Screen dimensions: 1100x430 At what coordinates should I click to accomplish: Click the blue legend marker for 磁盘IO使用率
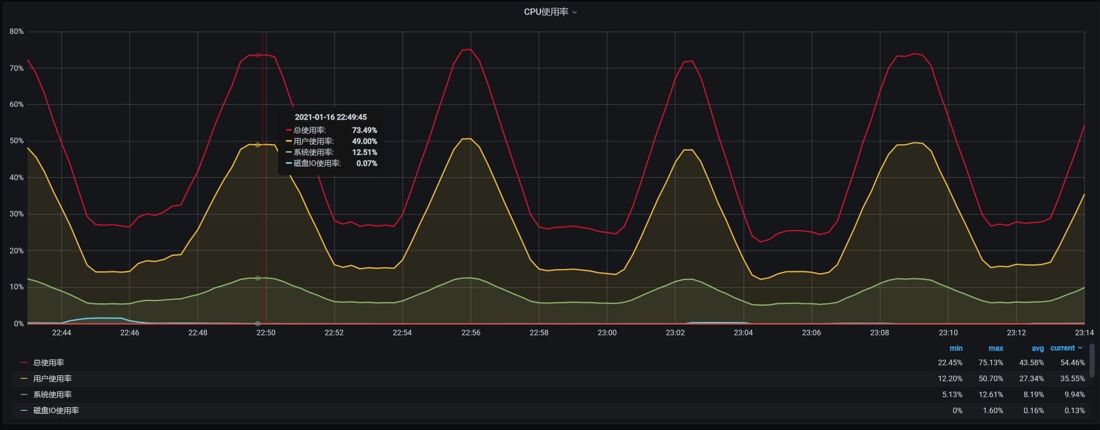[x=24, y=411]
